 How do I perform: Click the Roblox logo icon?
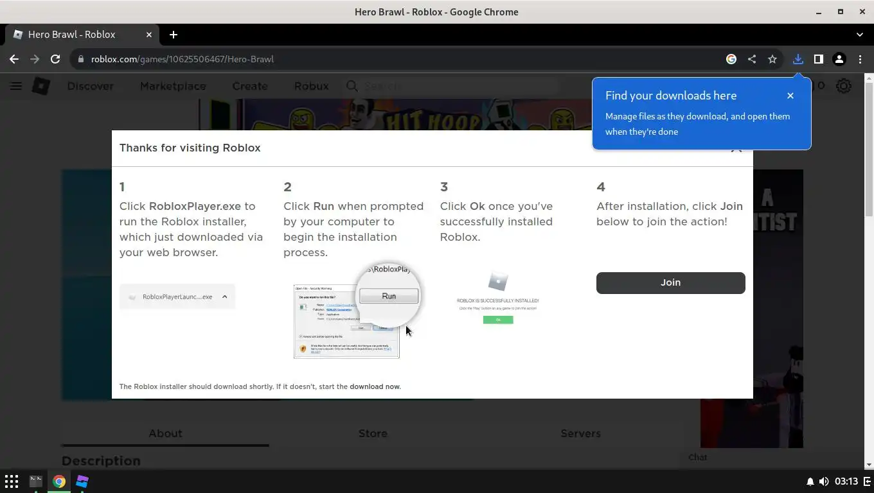tap(41, 86)
